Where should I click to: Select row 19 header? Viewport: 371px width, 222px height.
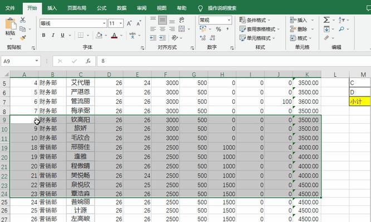[x=4, y=148]
